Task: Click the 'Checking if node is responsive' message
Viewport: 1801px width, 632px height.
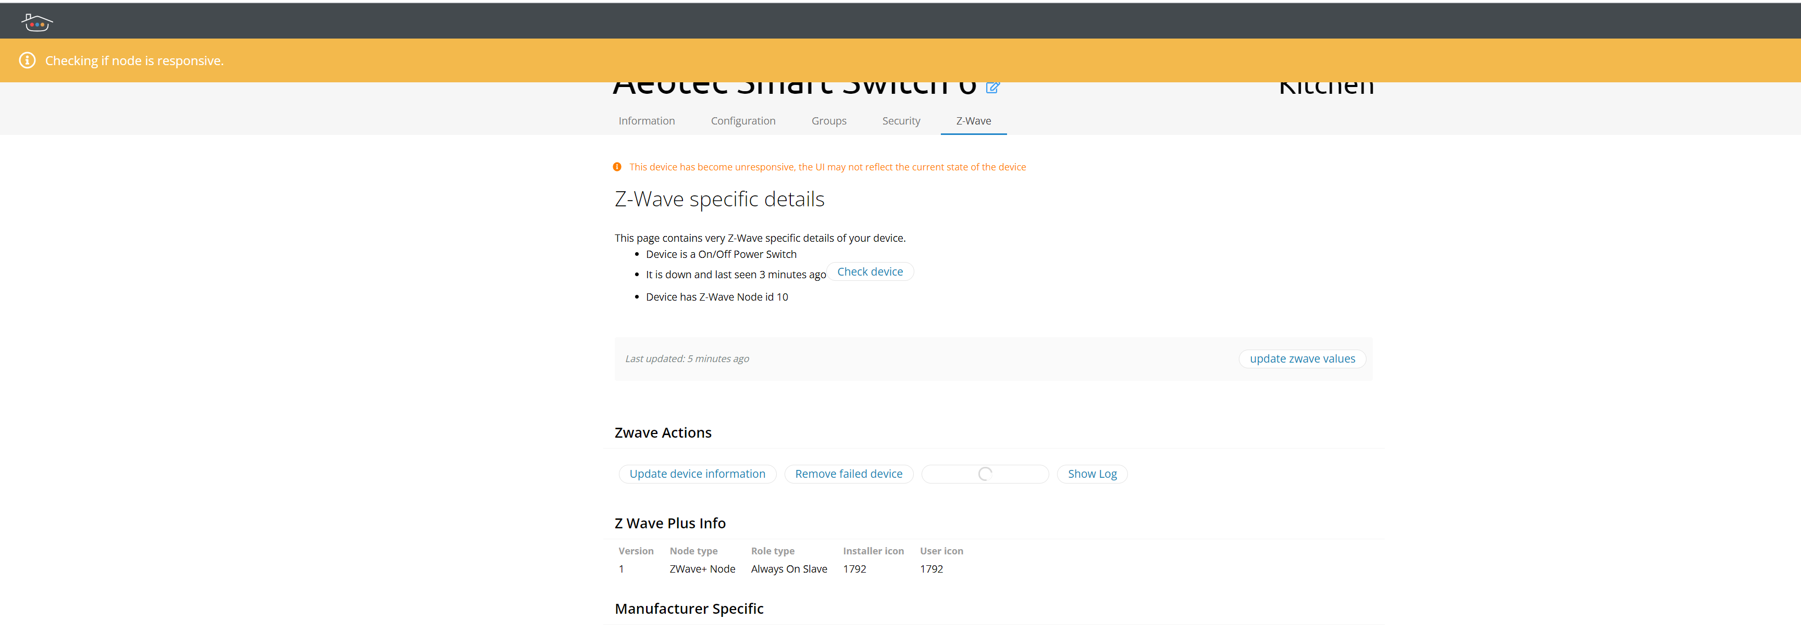Action: pos(134,61)
